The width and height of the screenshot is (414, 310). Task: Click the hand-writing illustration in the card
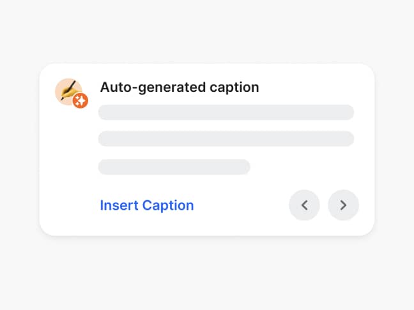click(66, 91)
